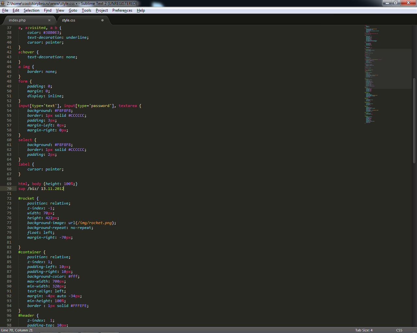Restore down the Sublime Text window
This screenshot has width=417, height=333.
click(395, 3)
